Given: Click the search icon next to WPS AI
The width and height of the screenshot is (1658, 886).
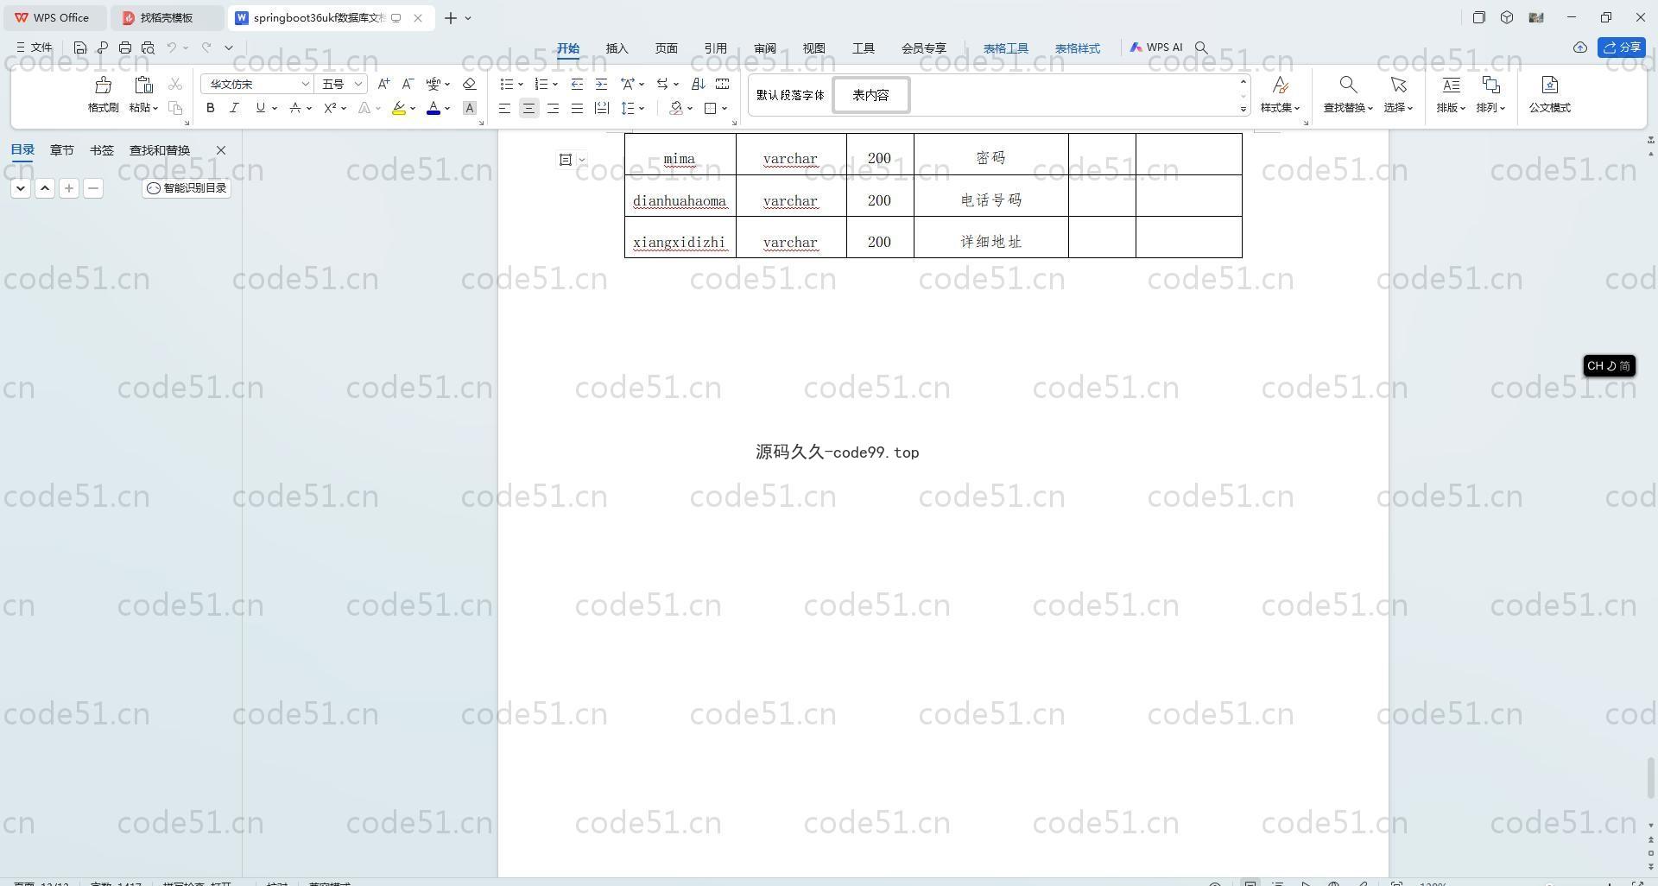Looking at the screenshot, I should (x=1201, y=47).
